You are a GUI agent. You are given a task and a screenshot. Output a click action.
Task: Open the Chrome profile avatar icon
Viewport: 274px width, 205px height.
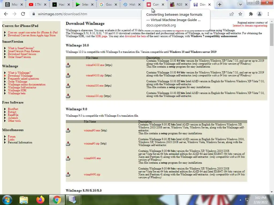(260, 14)
